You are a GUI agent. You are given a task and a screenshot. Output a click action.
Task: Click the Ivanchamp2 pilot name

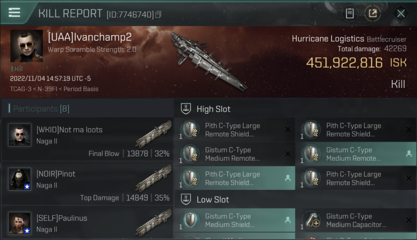[90, 37]
